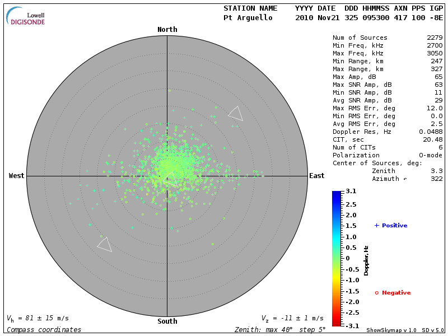
Task: Click the Vh horizontal velocity readout
Action: point(37,318)
